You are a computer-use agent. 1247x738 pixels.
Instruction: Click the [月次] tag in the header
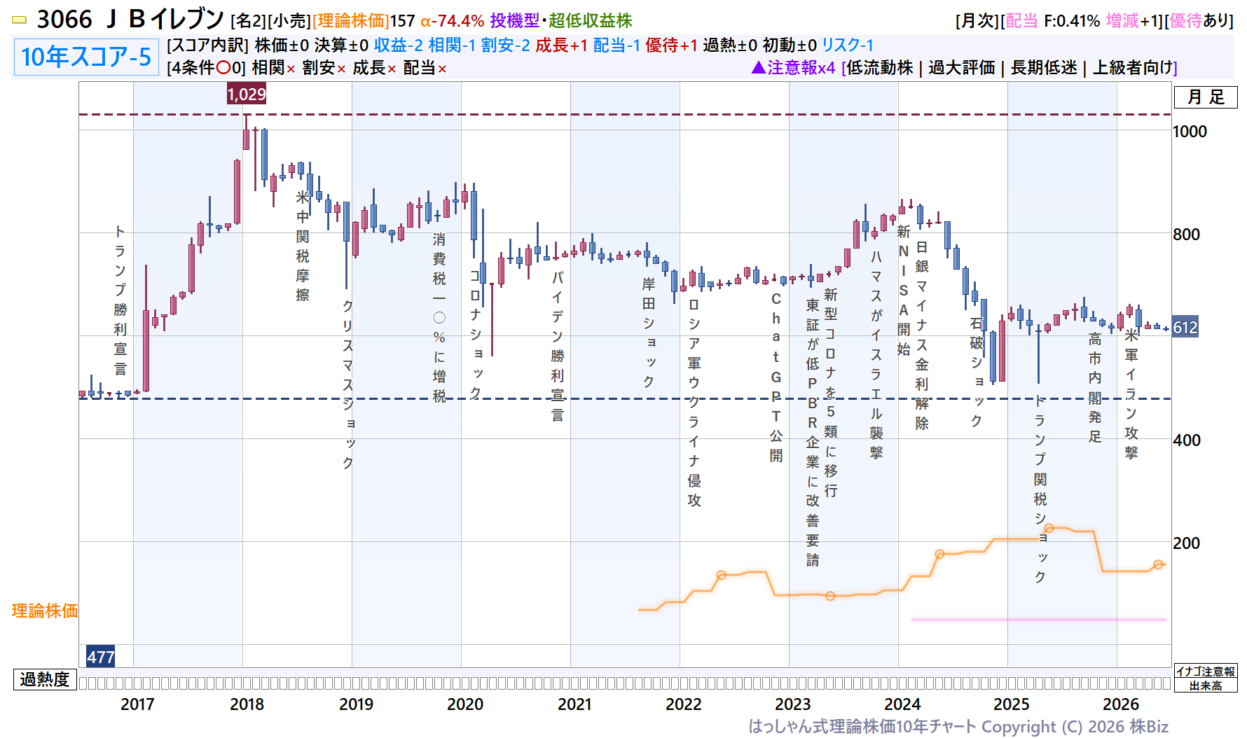pos(978,21)
